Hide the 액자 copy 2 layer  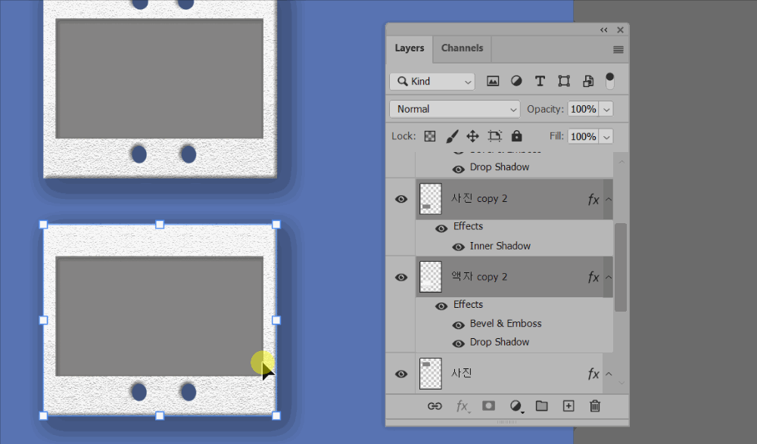[x=401, y=277]
